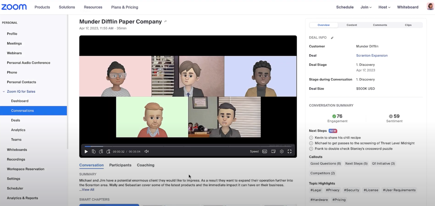Click the #Privacy topic tag
The width and height of the screenshot is (435, 206).
[333, 190]
